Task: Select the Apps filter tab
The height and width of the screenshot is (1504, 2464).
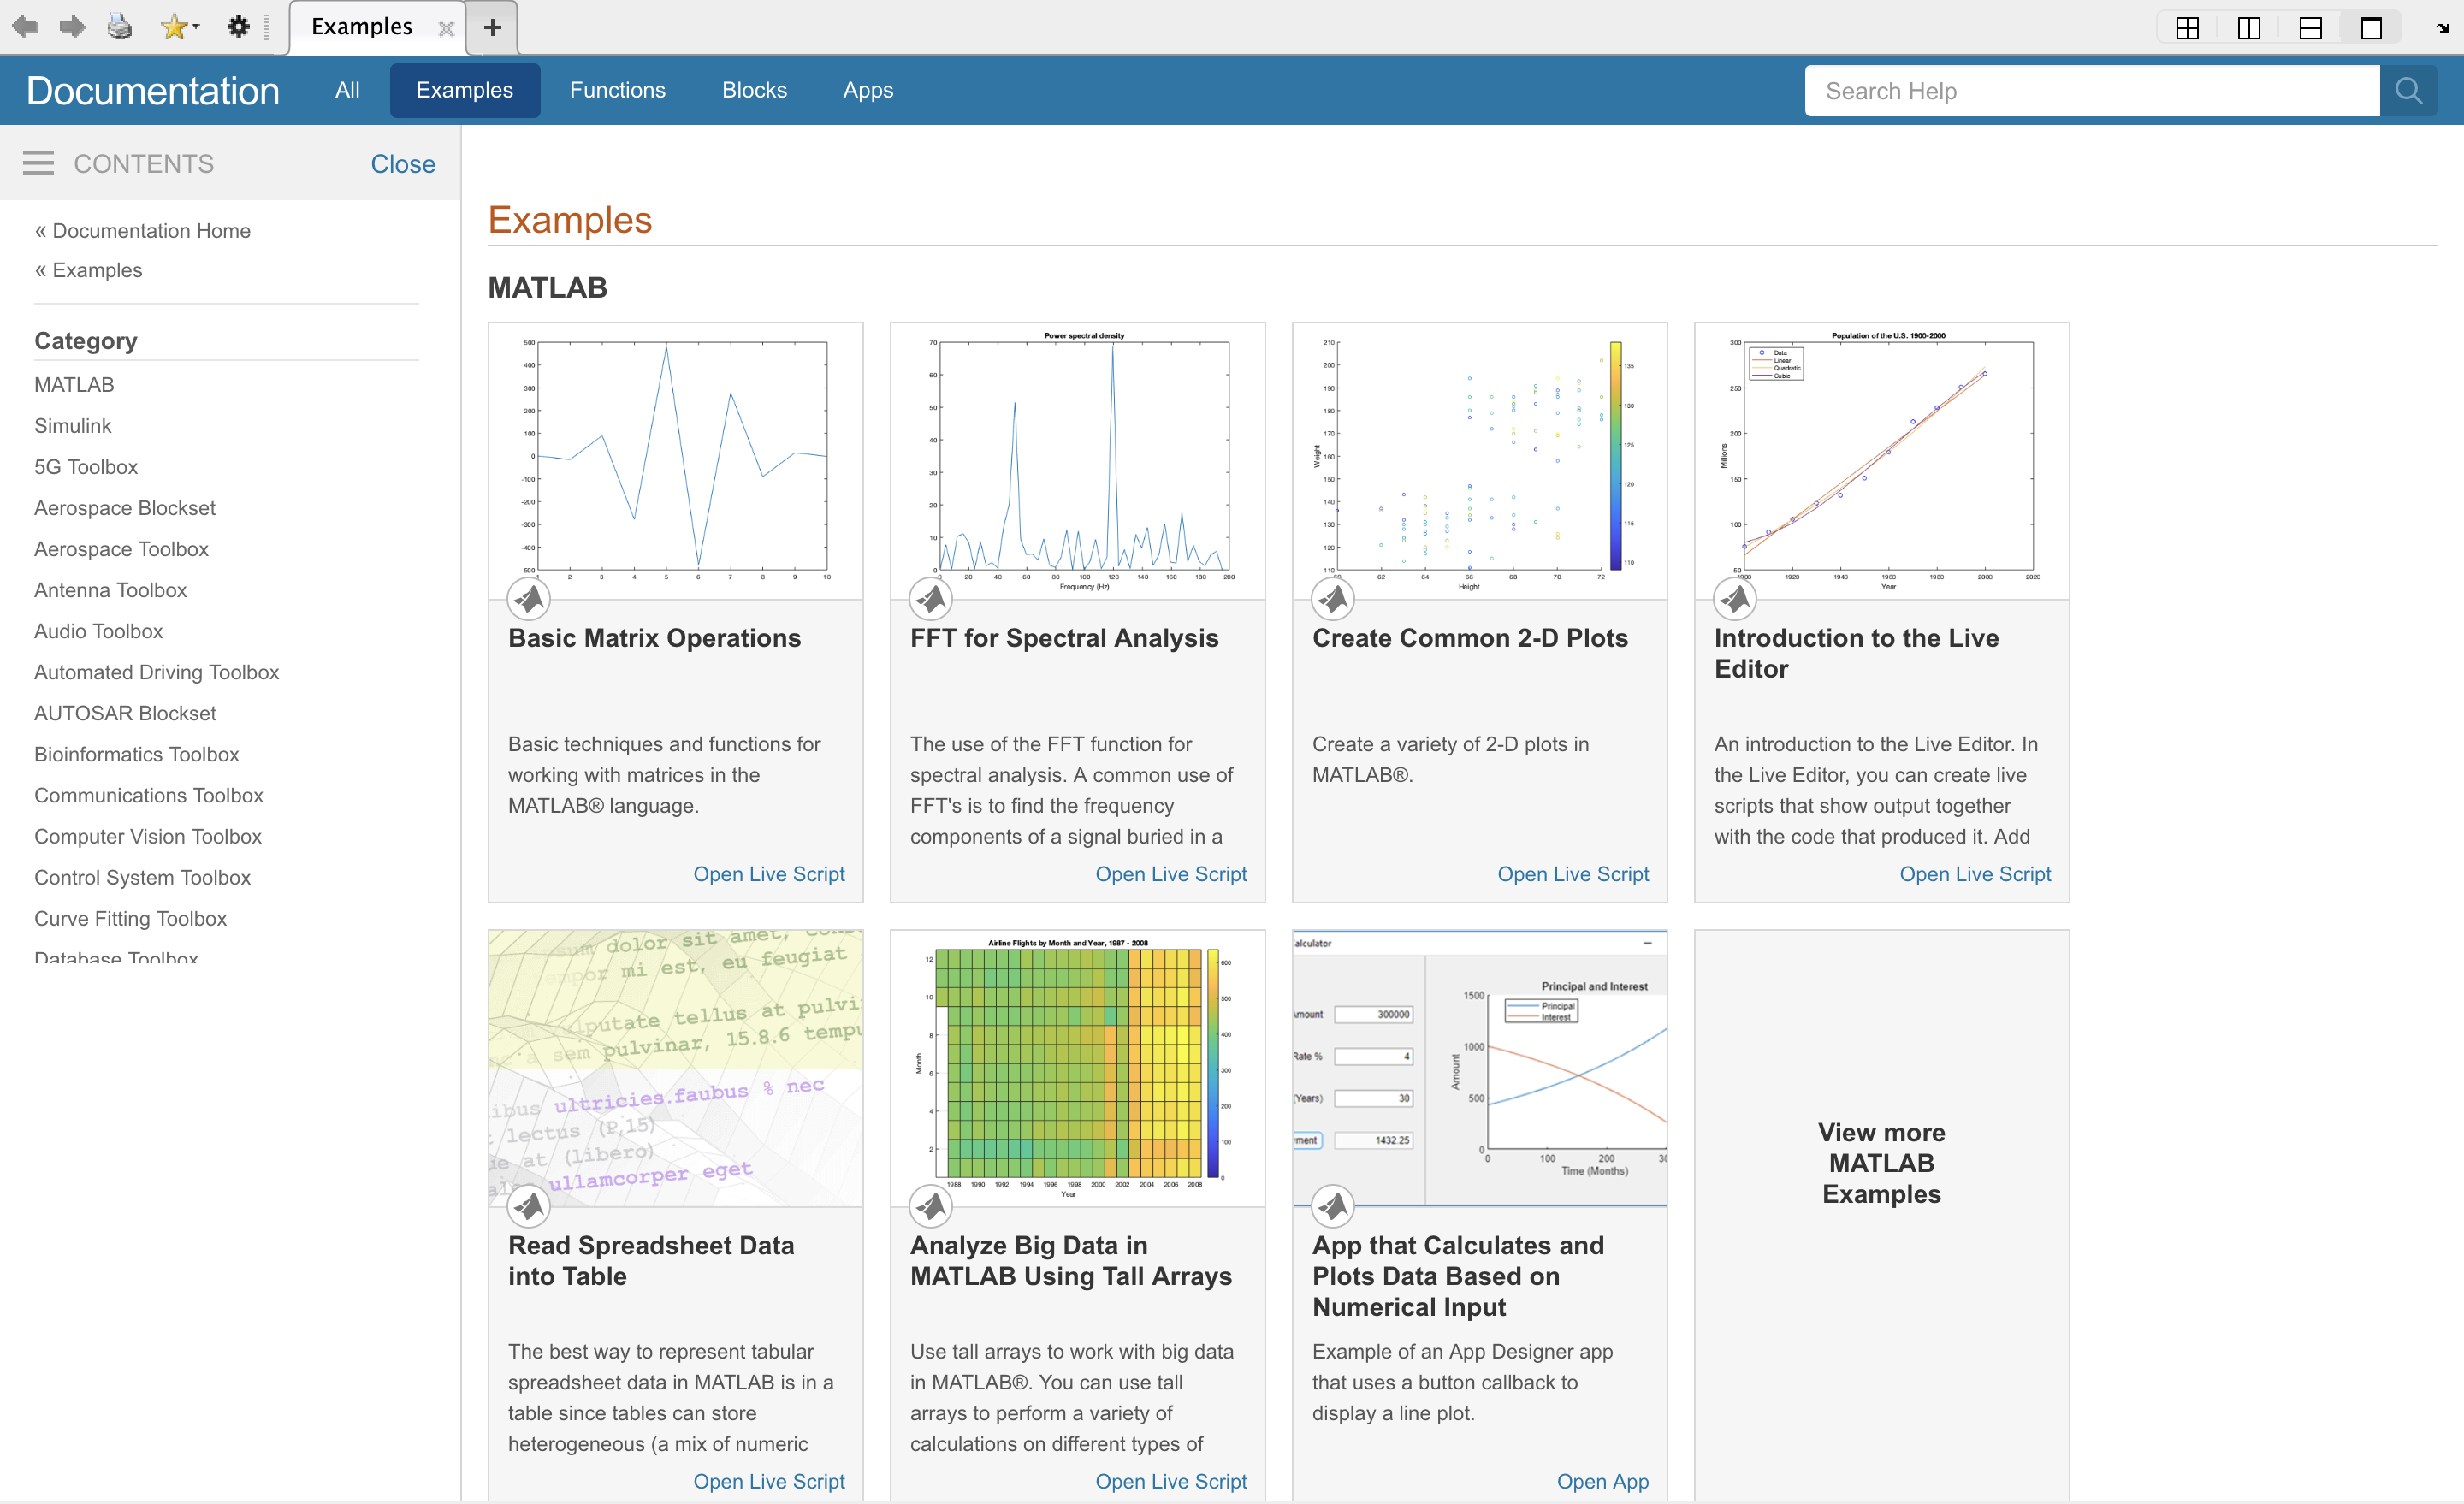Action: coord(868,90)
